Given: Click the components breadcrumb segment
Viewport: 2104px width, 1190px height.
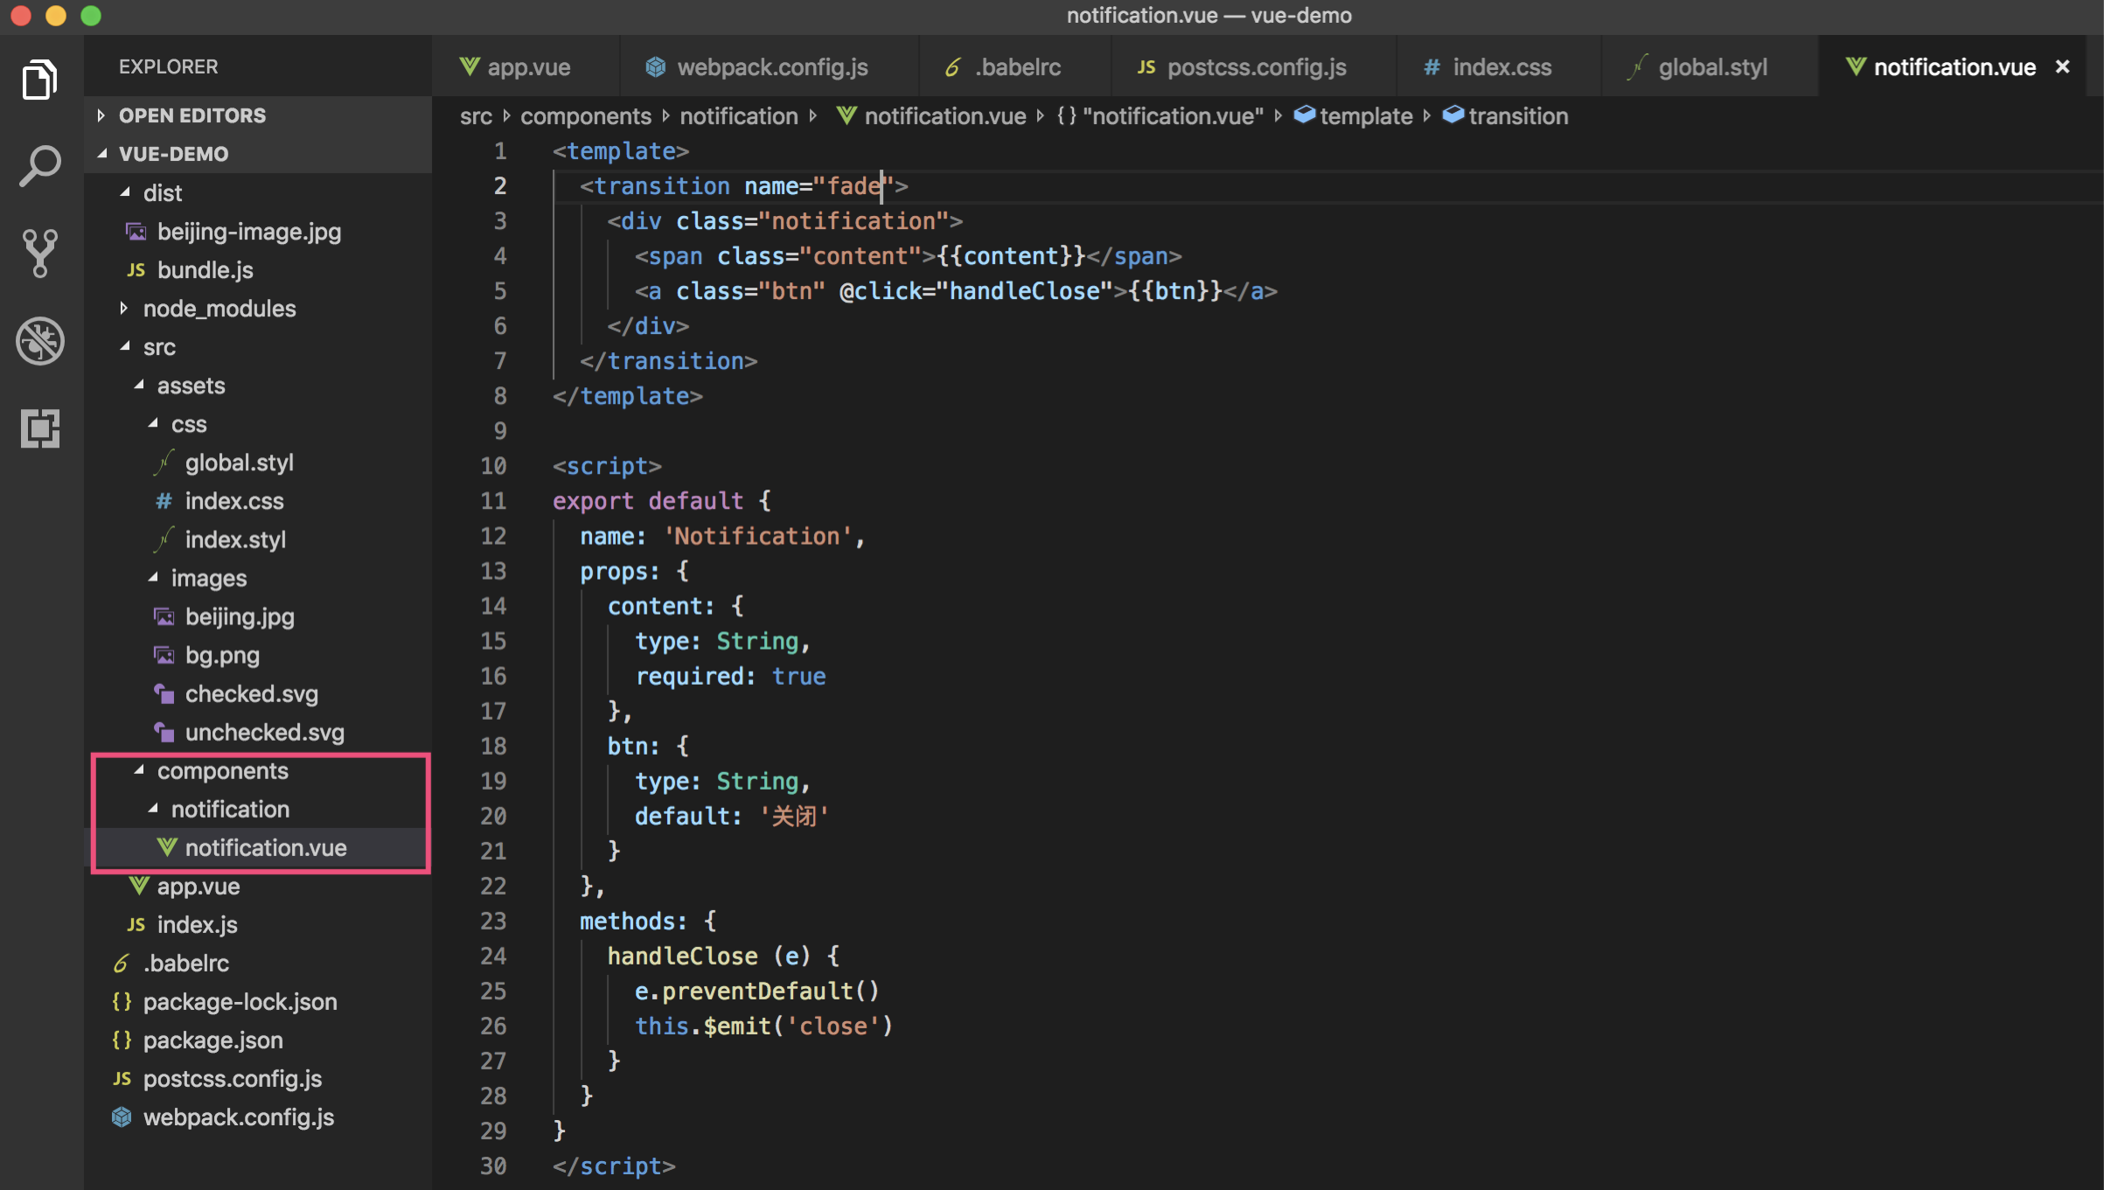Looking at the screenshot, I should point(585,116).
